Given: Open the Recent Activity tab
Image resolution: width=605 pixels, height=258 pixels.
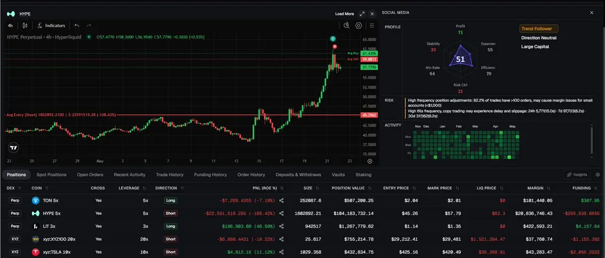Looking at the screenshot, I should pyautogui.click(x=130, y=175).
